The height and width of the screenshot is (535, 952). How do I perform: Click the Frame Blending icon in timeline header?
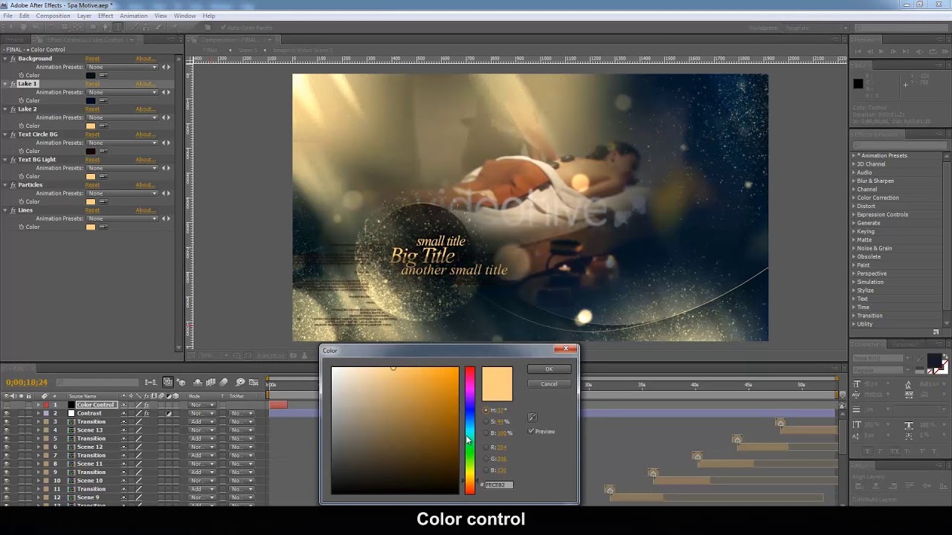210,382
